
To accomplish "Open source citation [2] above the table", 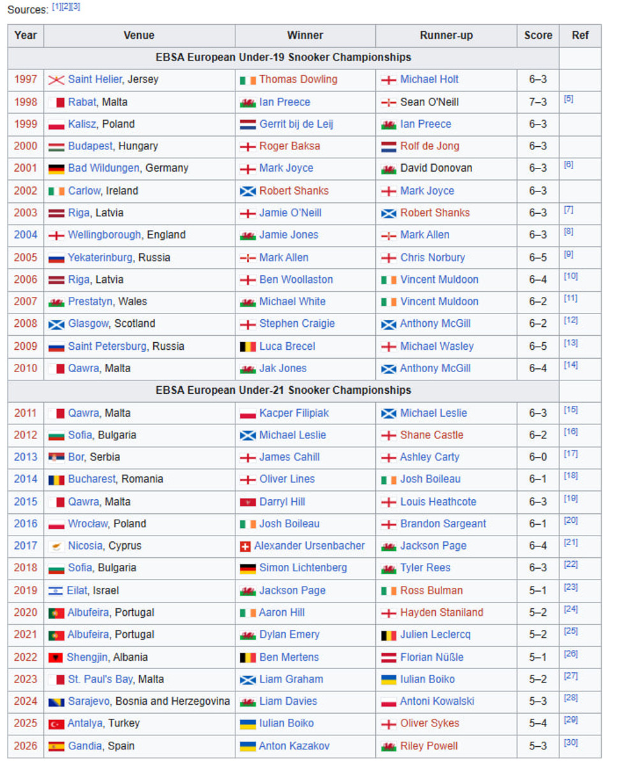I will coord(66,6).
